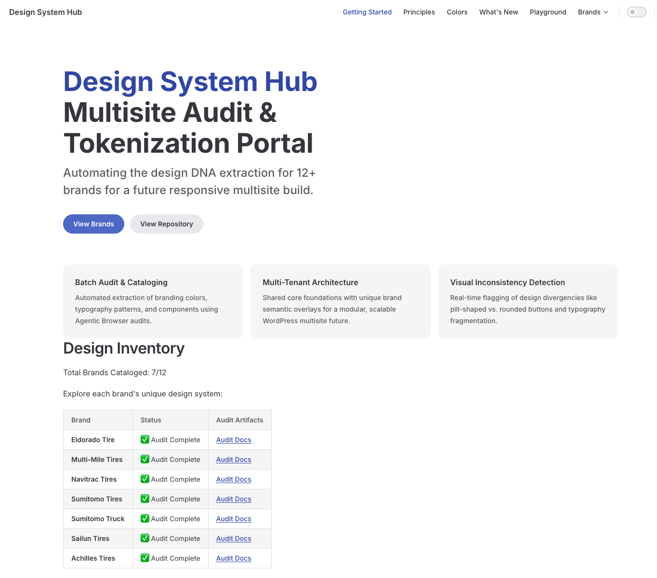Click the Design System Hub site title
The height and width of the screenshot is (578, 657).
(46, 12)
